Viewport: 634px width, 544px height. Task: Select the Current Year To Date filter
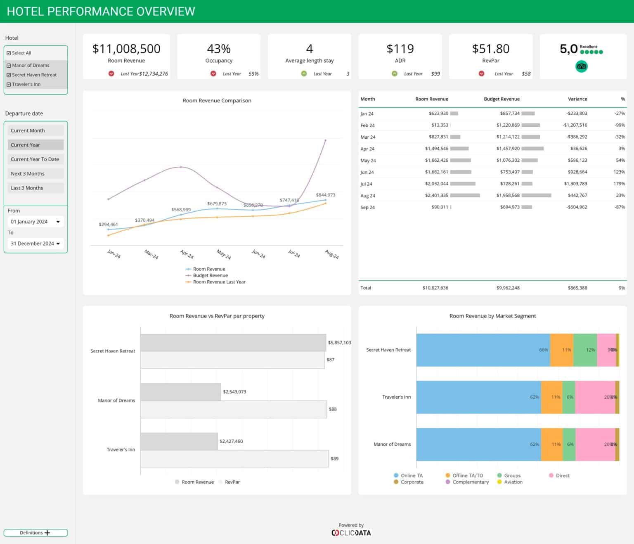click(x=35, y=159)
